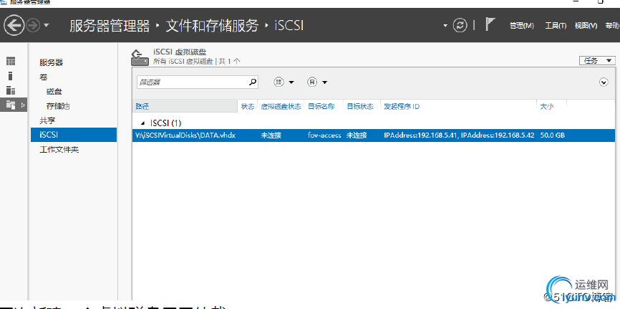This screenshot has width=620, height=309.
Task: Sort by 发起程序 ID column header
Action: point(402,106)
